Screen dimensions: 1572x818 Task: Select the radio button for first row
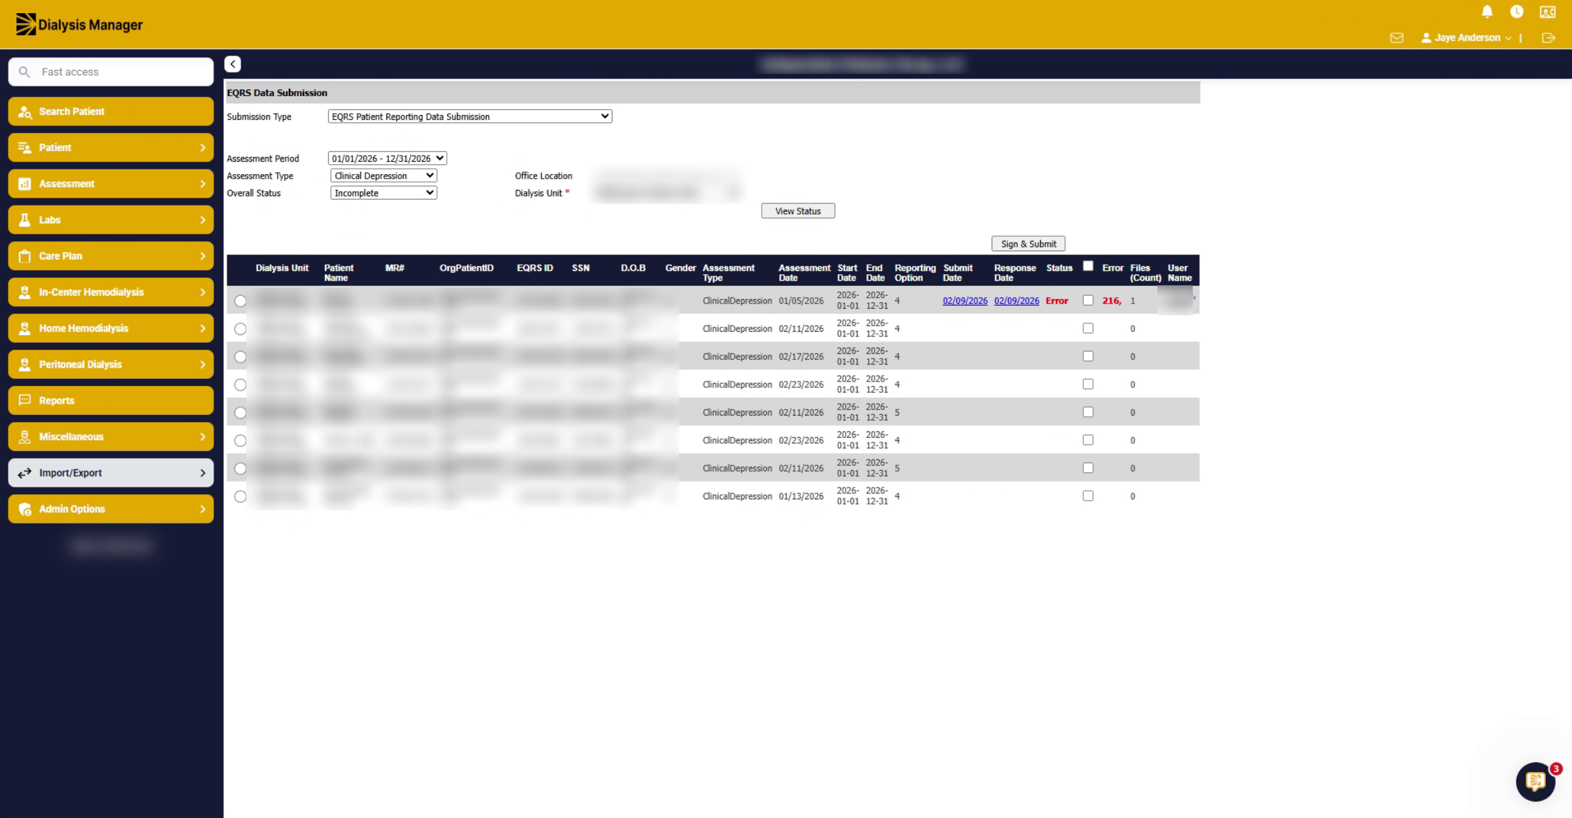[240, 301]
